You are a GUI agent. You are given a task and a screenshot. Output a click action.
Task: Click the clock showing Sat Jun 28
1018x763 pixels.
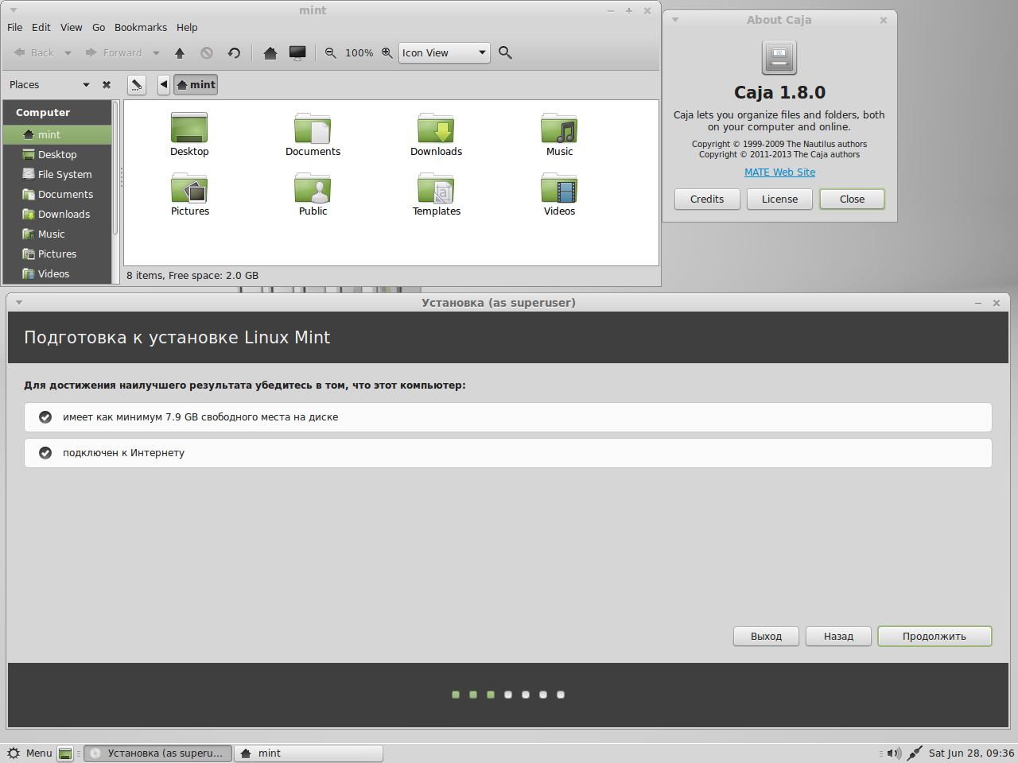pos(971,753)
